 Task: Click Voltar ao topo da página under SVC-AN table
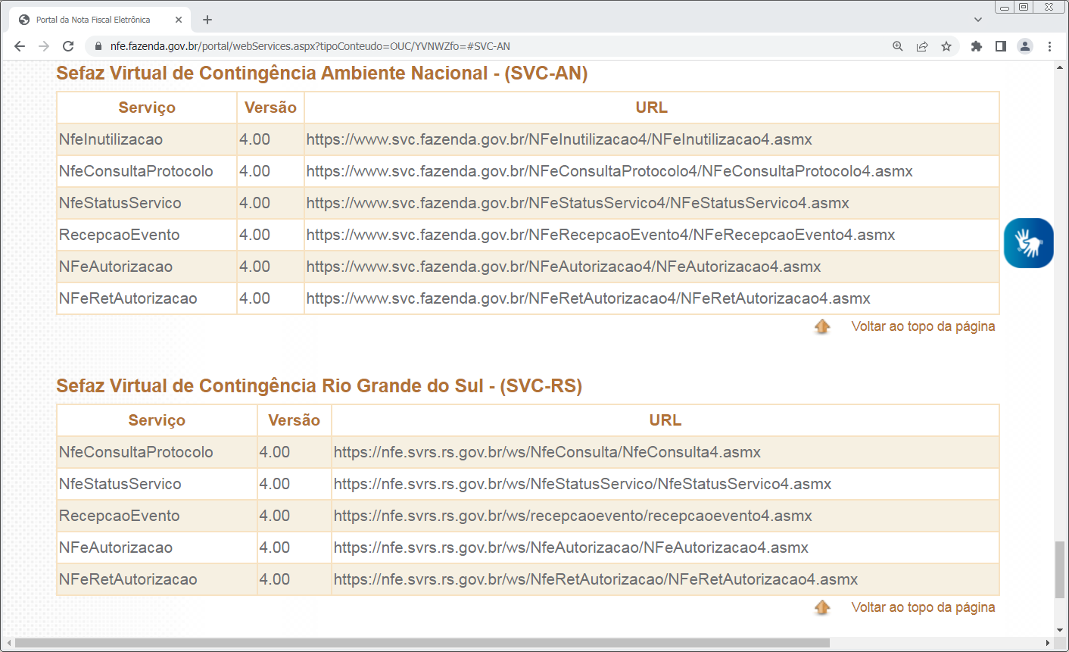point(922,326)
